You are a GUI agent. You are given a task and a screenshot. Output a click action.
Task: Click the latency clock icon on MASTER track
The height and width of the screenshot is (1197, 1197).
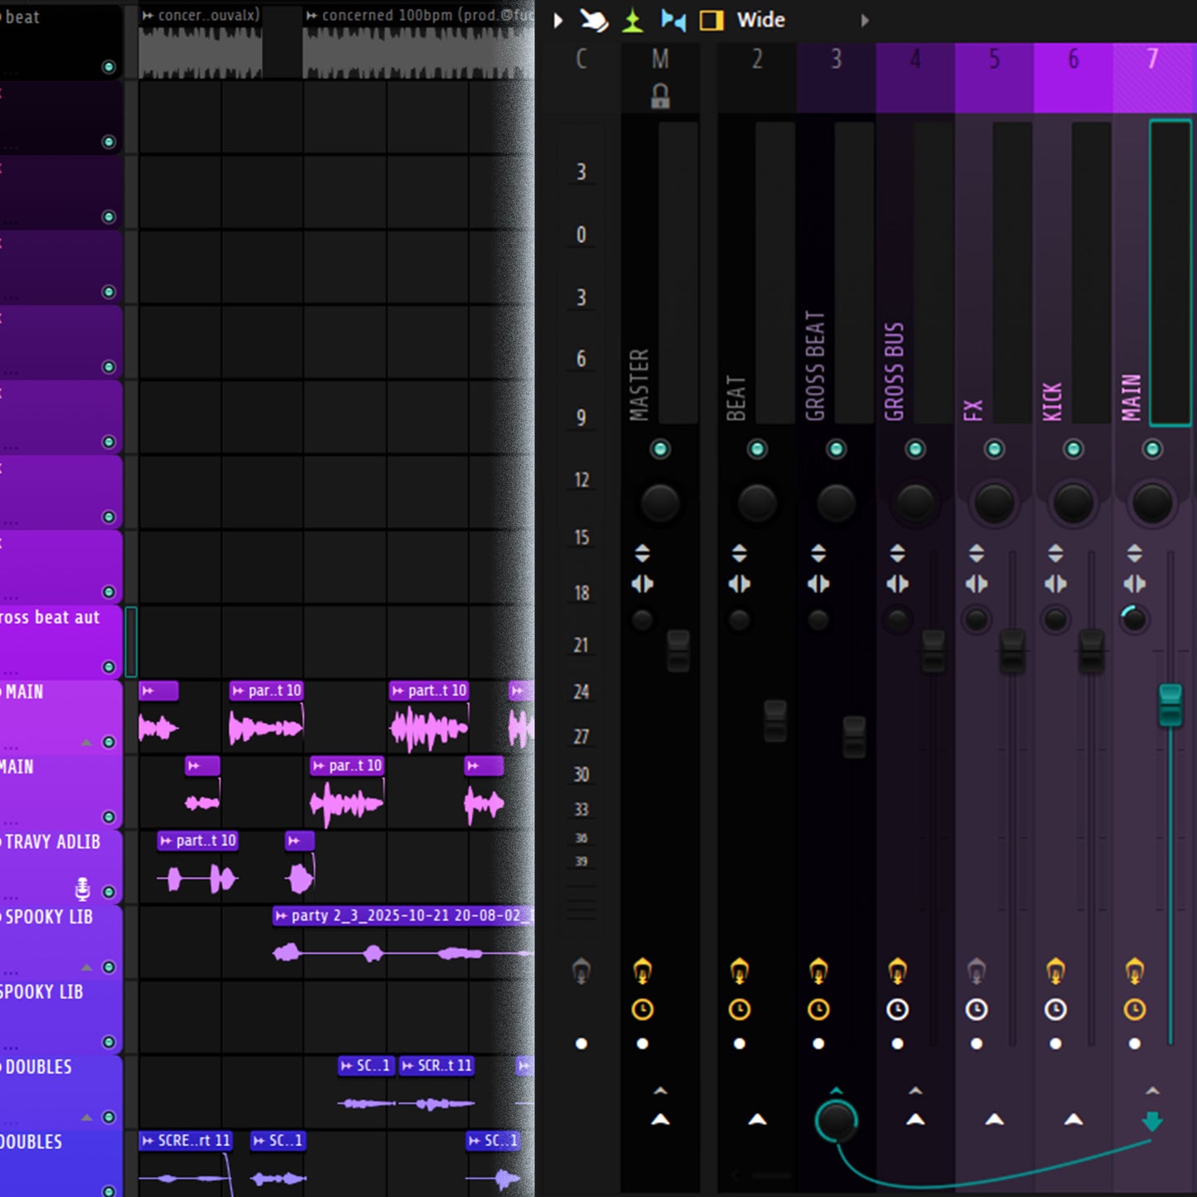[642, 1010]
